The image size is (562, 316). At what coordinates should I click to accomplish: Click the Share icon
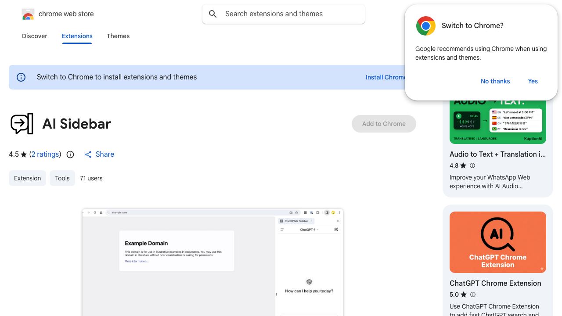pos(88,154)
